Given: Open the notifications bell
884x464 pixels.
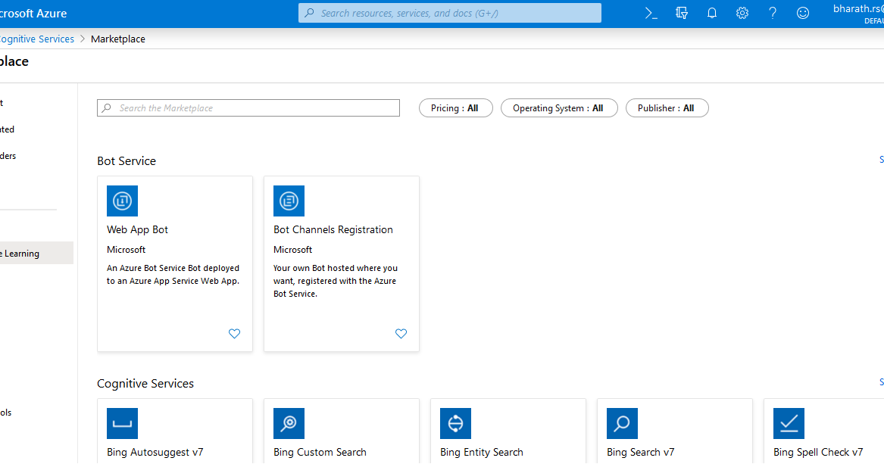Looking at the screenshot, I should 711,13.
